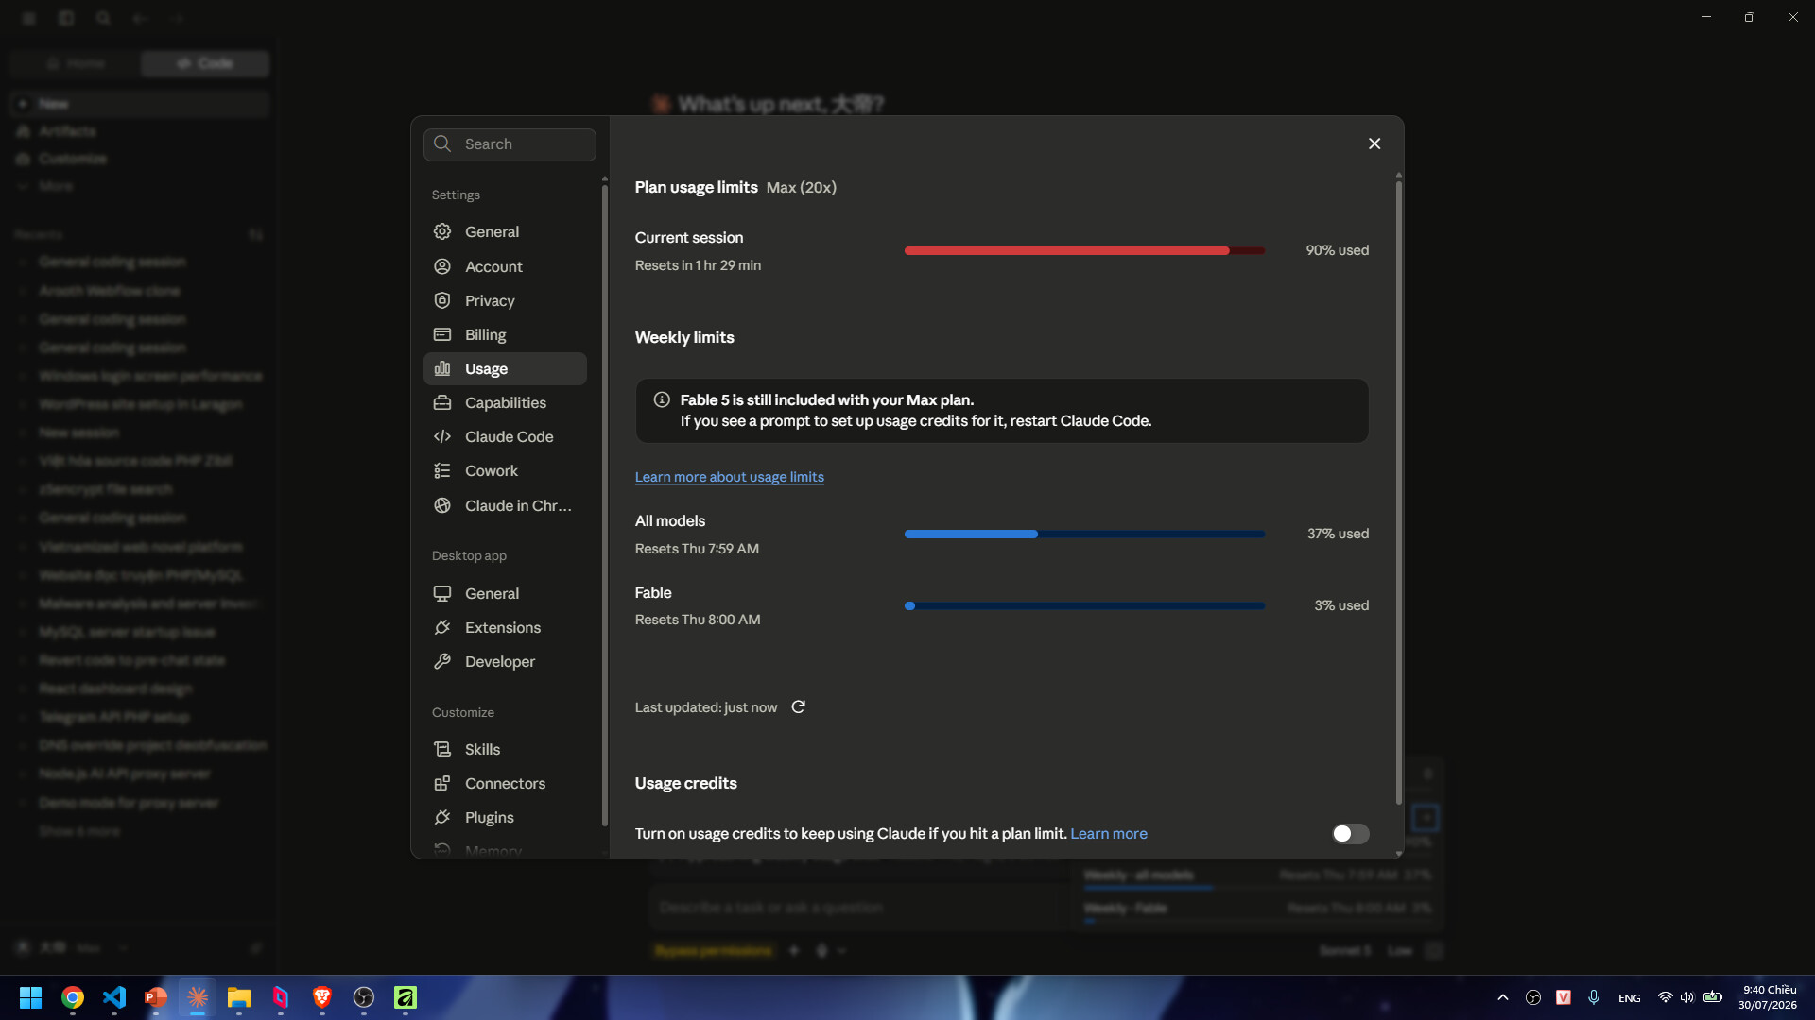The image size is (1815, 1020).
Task: Open Brave browser from the taskbar
Action: (322, 997)
